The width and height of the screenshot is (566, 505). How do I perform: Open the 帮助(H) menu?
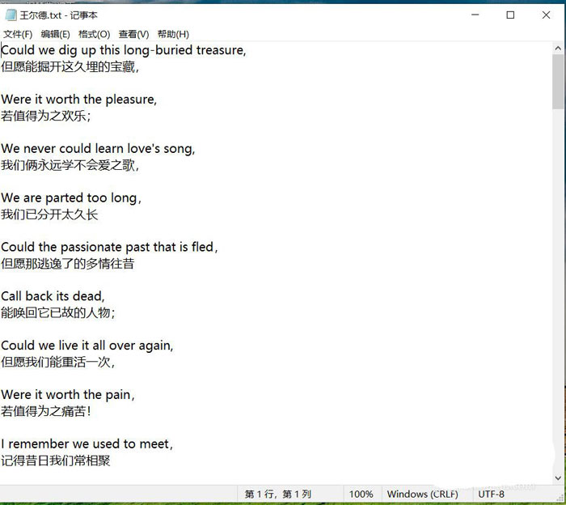[173, 34]
